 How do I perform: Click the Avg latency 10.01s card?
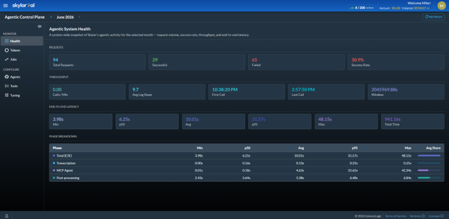[213, 122]
